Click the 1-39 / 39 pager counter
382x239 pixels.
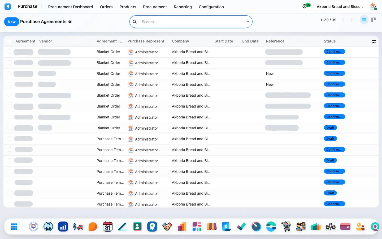pos(328,20)
